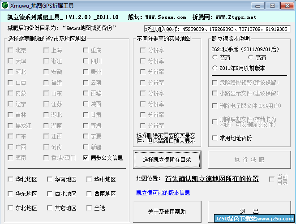
Task: Check the 湖南 checkbox
Action: click(46, 125)
